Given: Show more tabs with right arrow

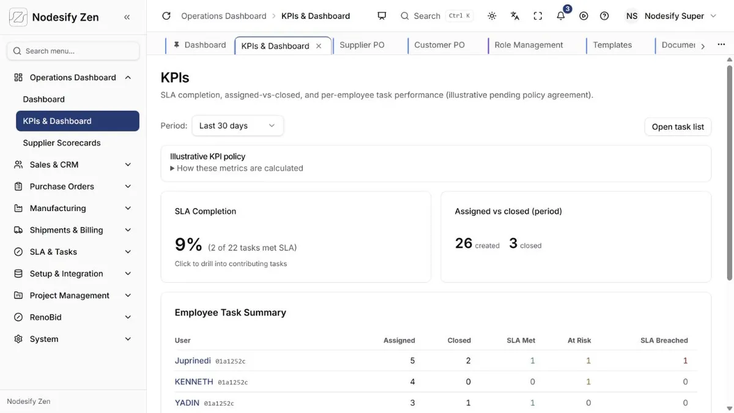Looking at the screenshot, I should coord(703,46).
